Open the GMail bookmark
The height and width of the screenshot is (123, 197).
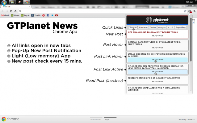[5, 15]
